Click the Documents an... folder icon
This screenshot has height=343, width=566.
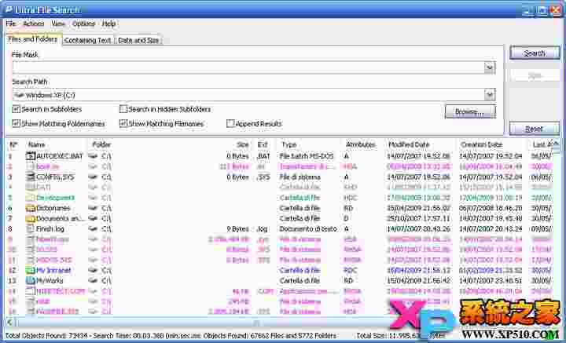coord(31,218)
